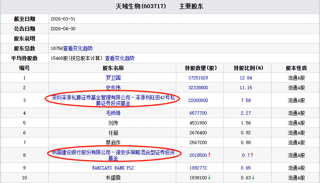Click 截至日期 label

(x=24, y=19)
